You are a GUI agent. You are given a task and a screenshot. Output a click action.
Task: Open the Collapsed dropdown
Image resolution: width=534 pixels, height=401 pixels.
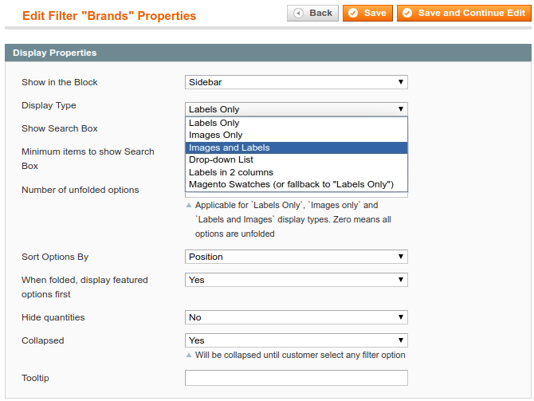[296, 340]
